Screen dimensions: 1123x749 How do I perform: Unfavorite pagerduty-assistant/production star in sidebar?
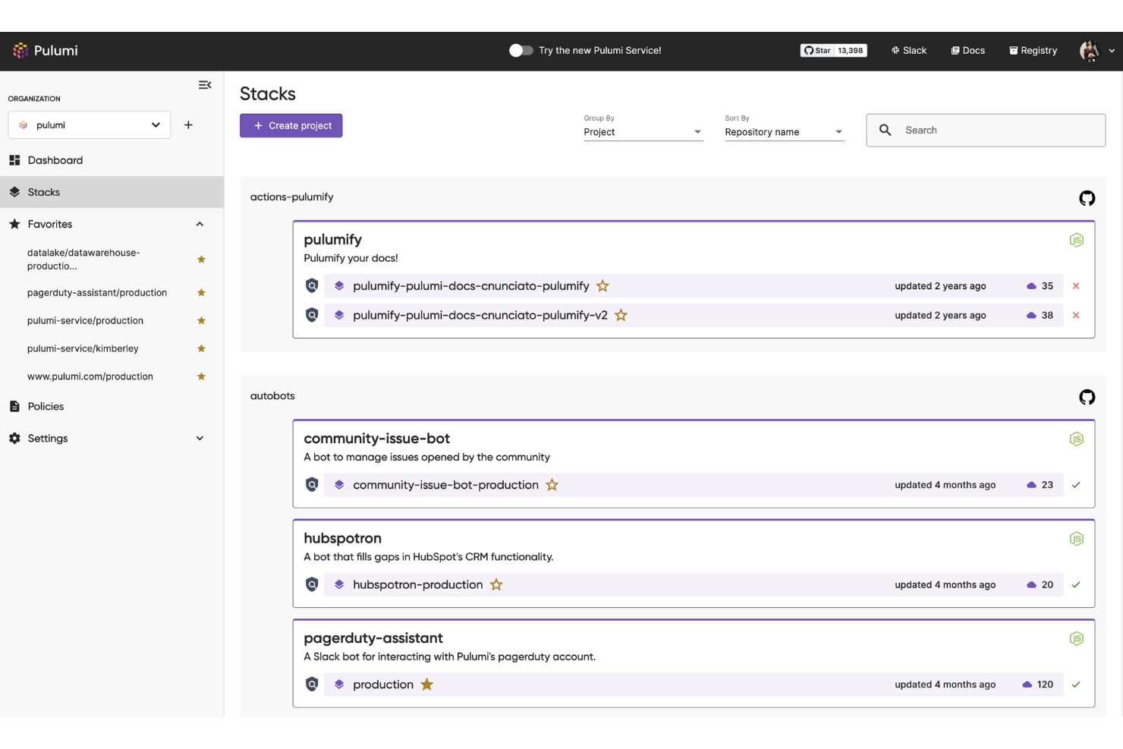[201, 293]
